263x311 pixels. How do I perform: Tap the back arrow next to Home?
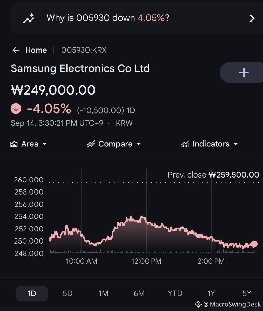pos(16,50)
